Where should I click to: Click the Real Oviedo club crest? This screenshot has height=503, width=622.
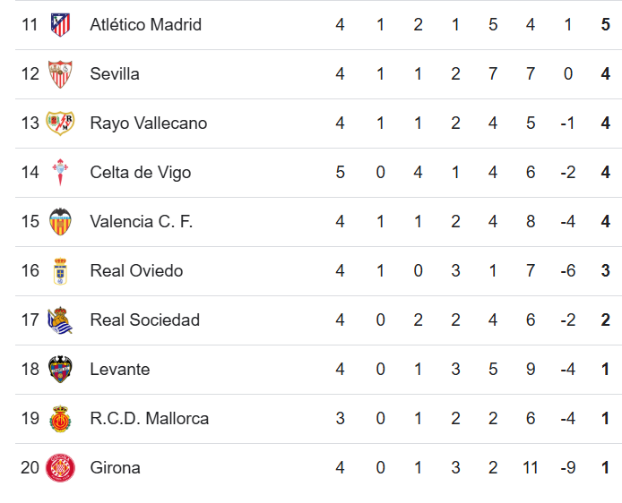60,270
